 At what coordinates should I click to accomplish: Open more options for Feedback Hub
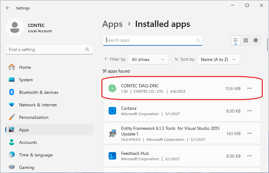[250, 156]
